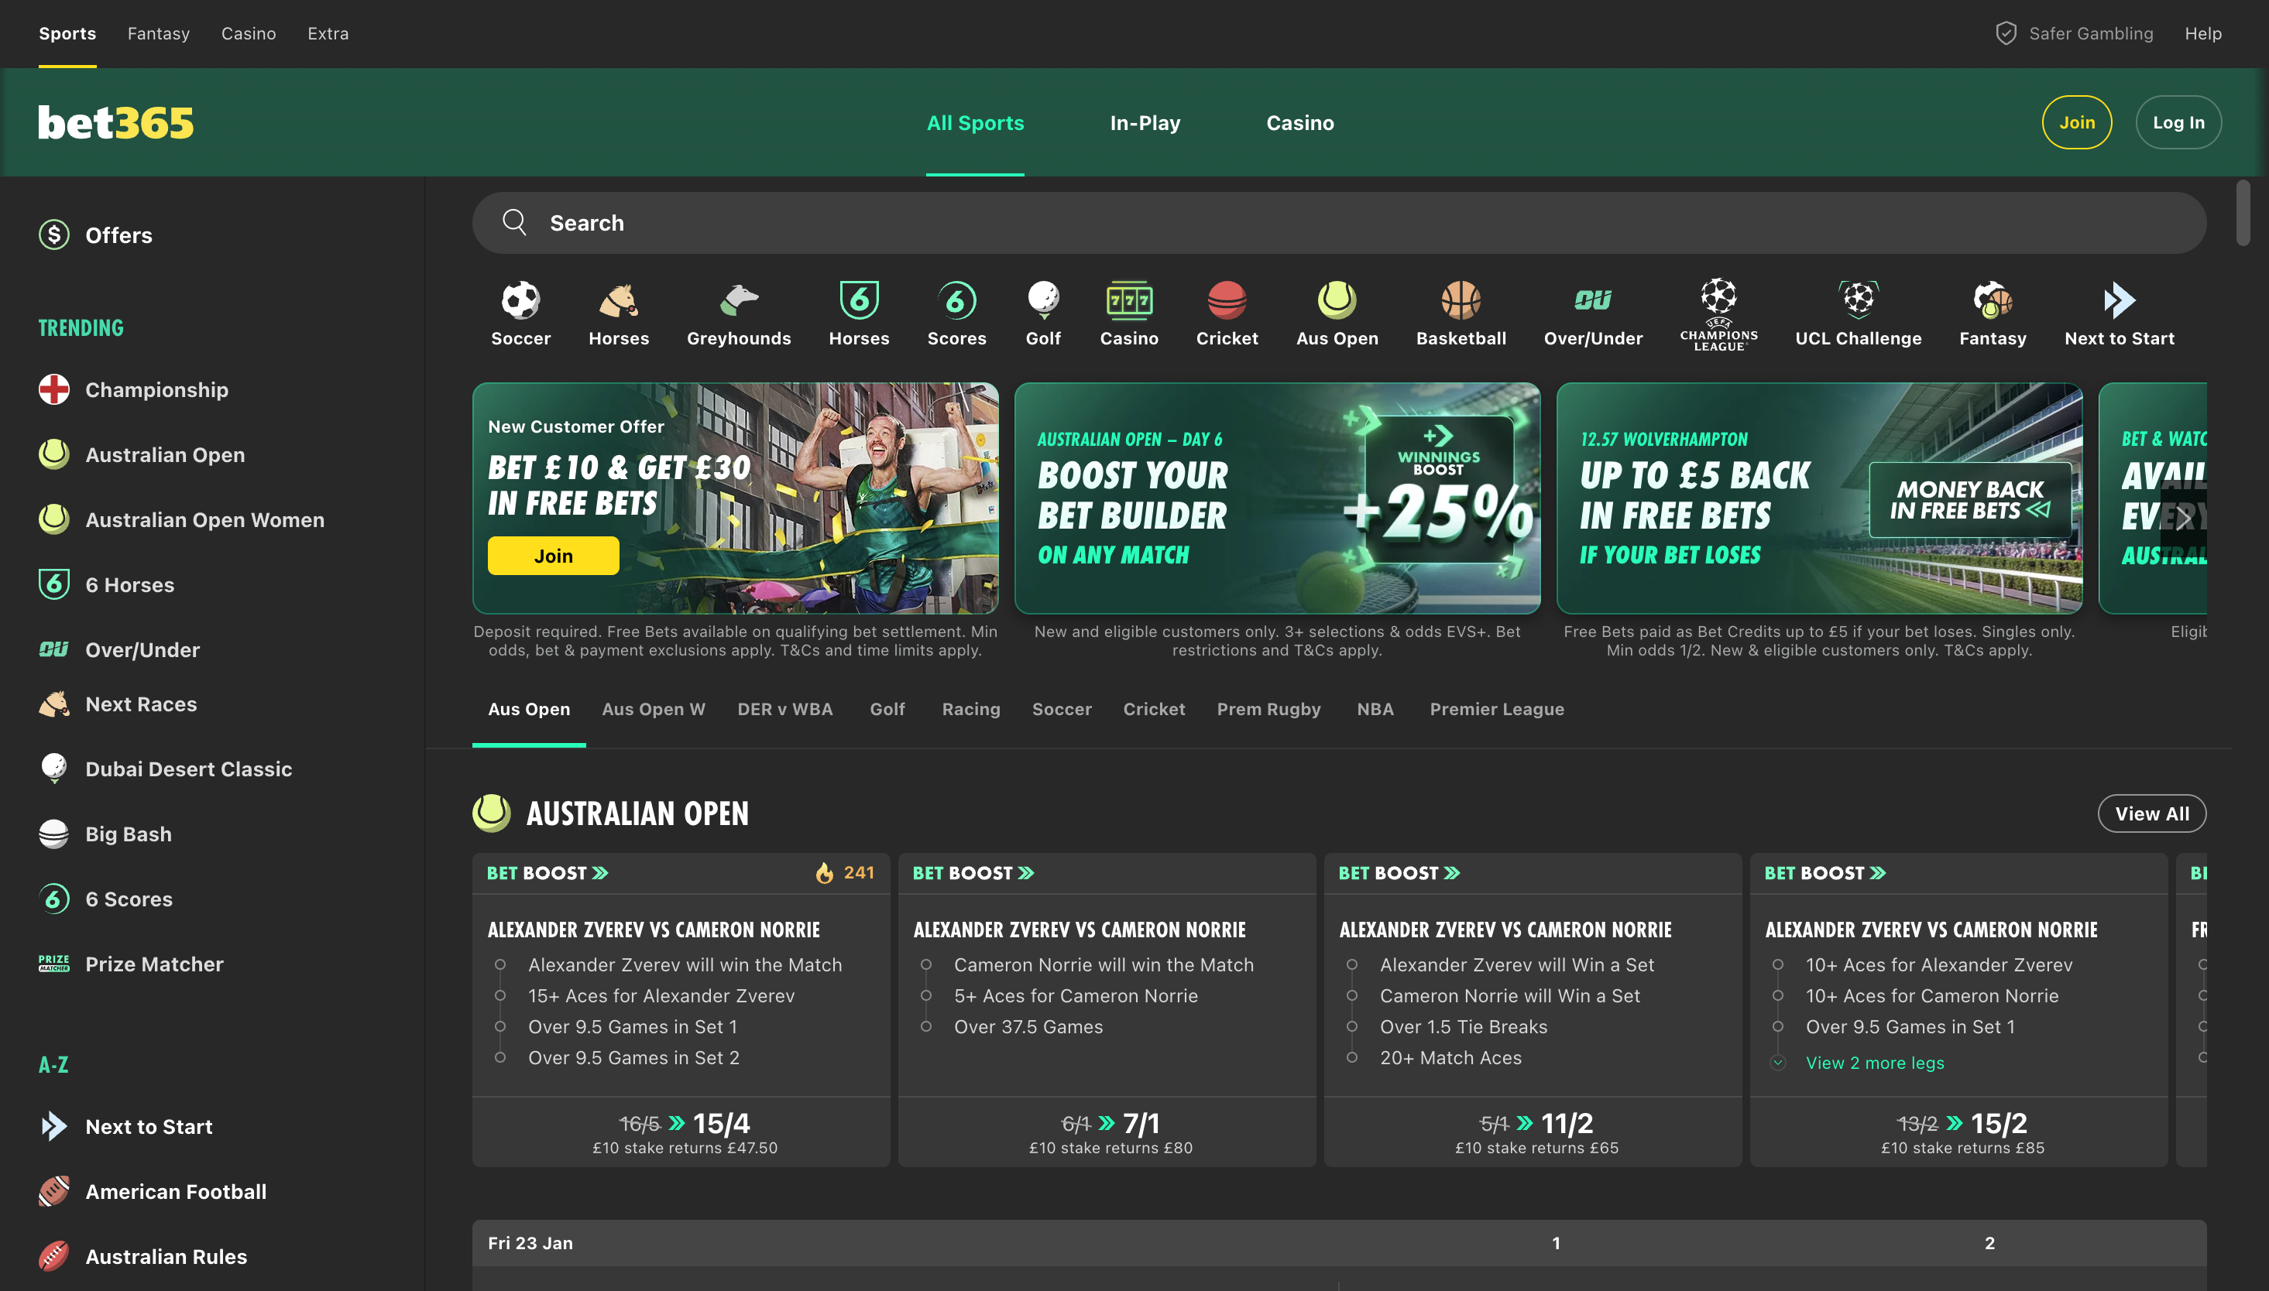
Task: Click View All for Australian Open
Action: pos(2152,813)
